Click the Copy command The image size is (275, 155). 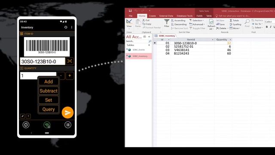(x=147, y=24)
